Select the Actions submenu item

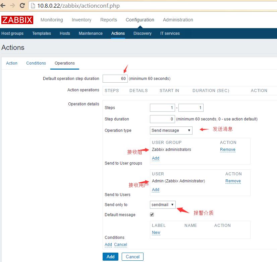118,33
